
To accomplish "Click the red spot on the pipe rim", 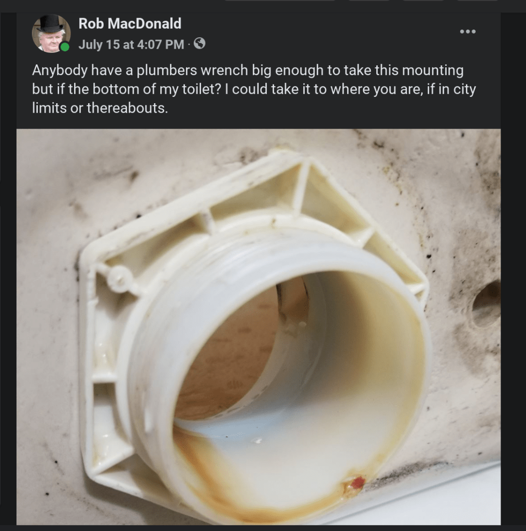I will 357,483.
